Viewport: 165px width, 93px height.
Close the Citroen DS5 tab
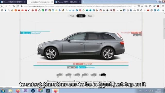[x=25, y=2]
